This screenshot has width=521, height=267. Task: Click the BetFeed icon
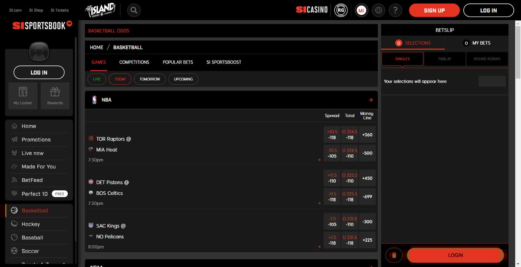point(14,180)
